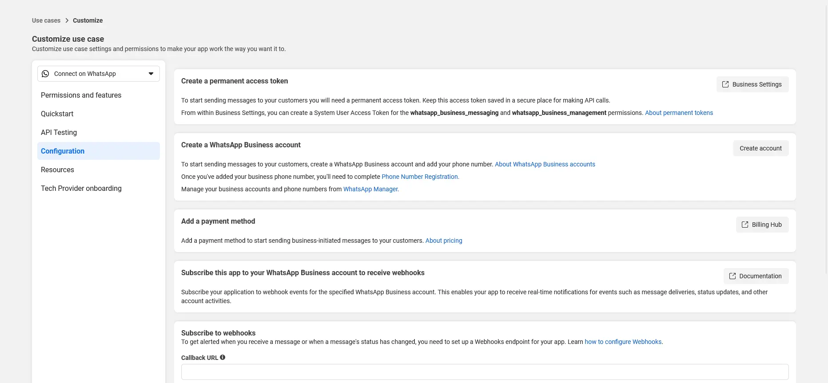Click the external-link icon on Documentation button
The width and height of the screenshot is (828, 383).
(x=732, y=276)
